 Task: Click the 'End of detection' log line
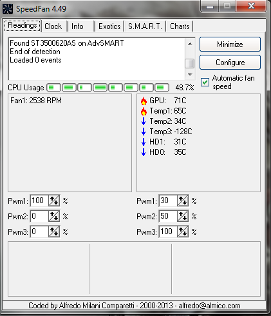(x=35, y=52)
